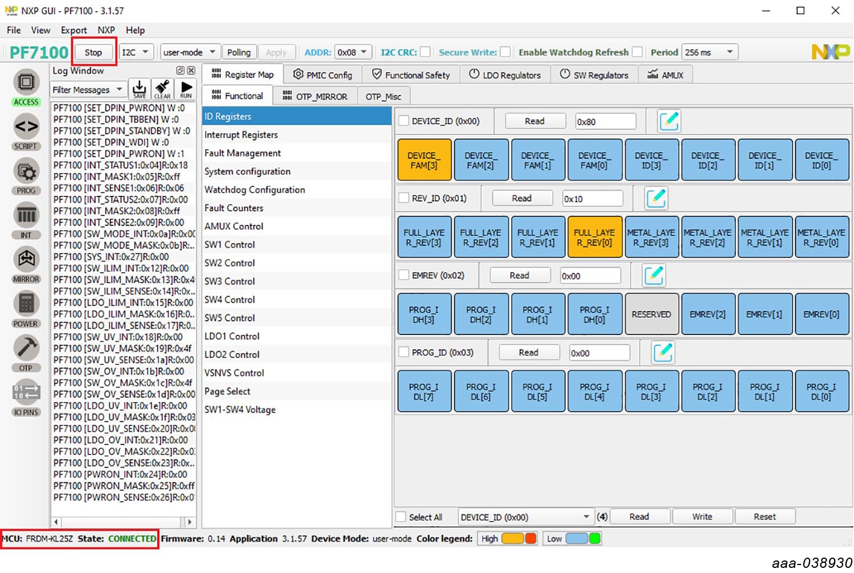The width and height of the screenshot is (854, 573).
Task: Check the Select All checkbox
Action: click(401, 517)
